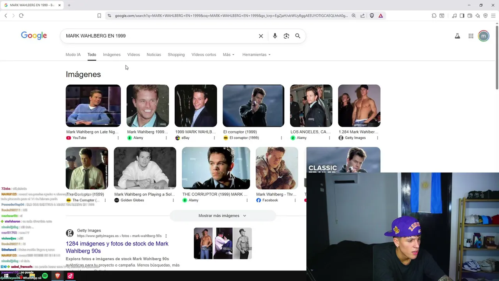This screenshot has width=499, height=281.
Task: Open TikTok from the taskbar
Action: tap(70, 276)
